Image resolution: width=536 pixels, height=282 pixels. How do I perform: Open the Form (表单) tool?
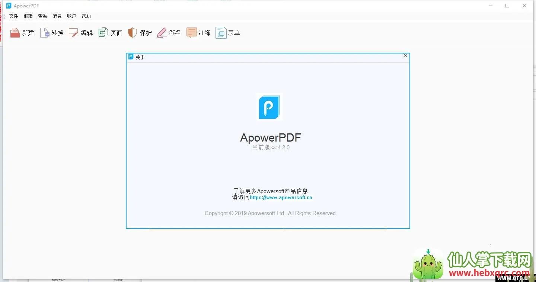(221, 33)
